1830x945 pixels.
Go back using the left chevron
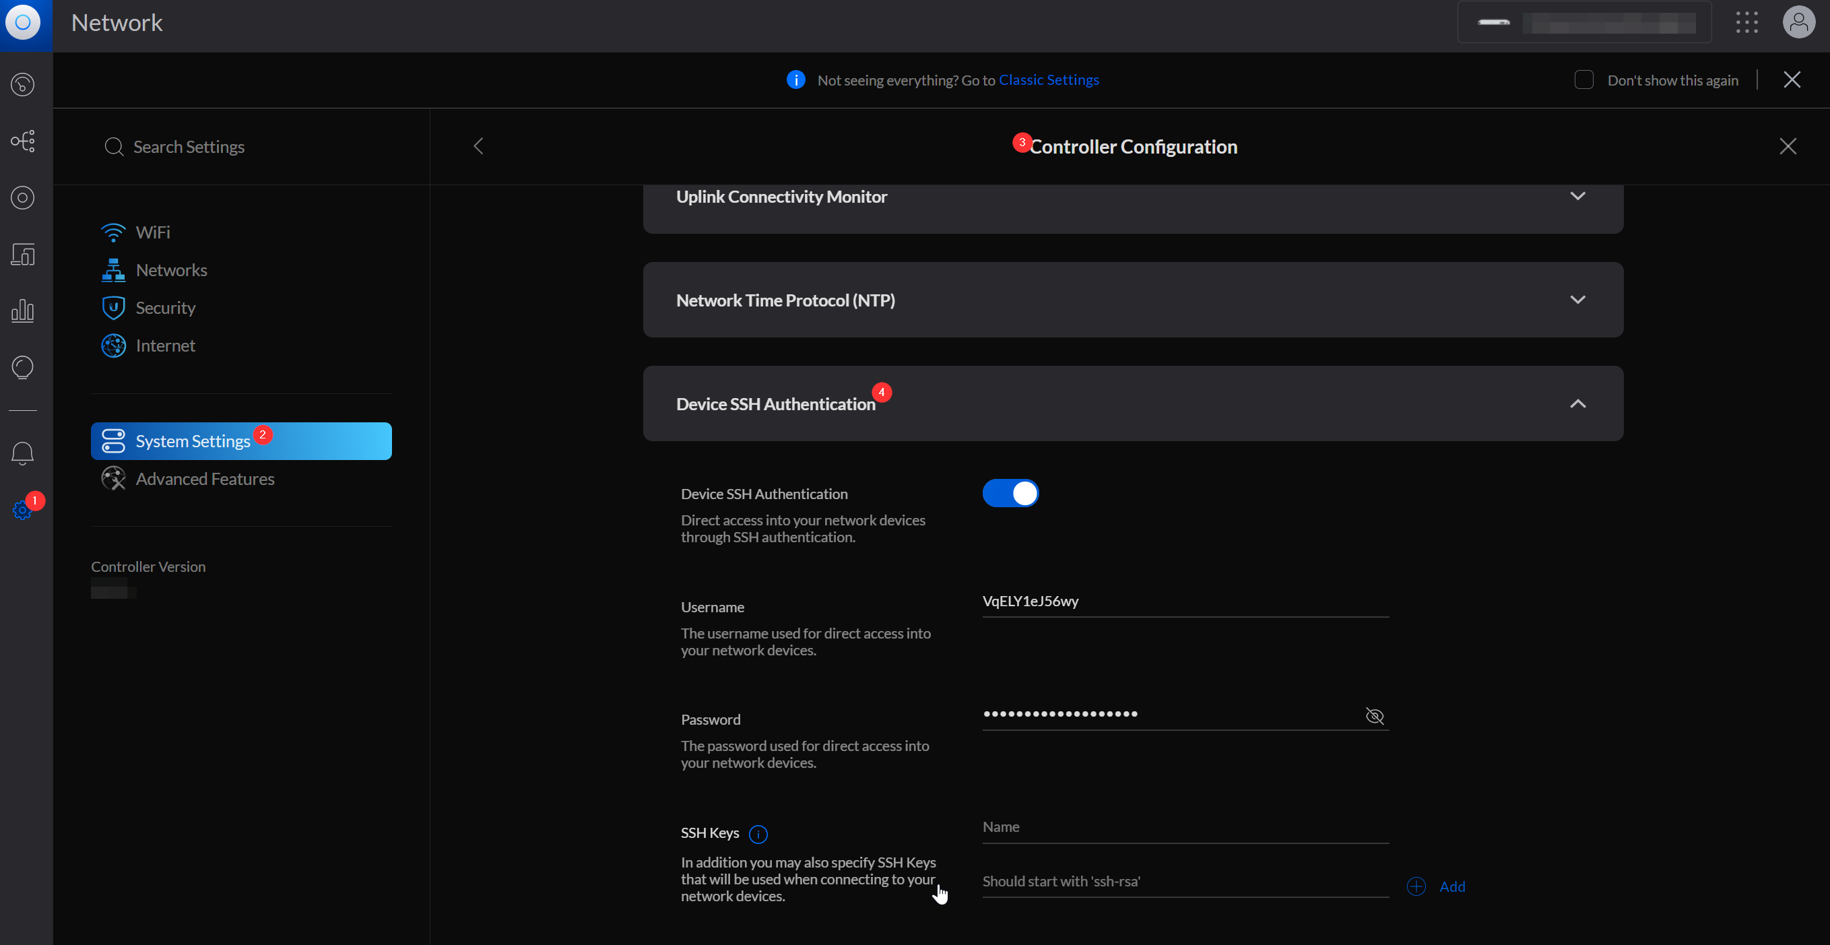point(478,146)
